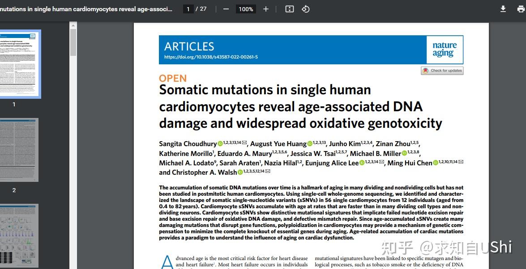Download the PDF file
The image size is (526, 269).
(x=503, y=9)
